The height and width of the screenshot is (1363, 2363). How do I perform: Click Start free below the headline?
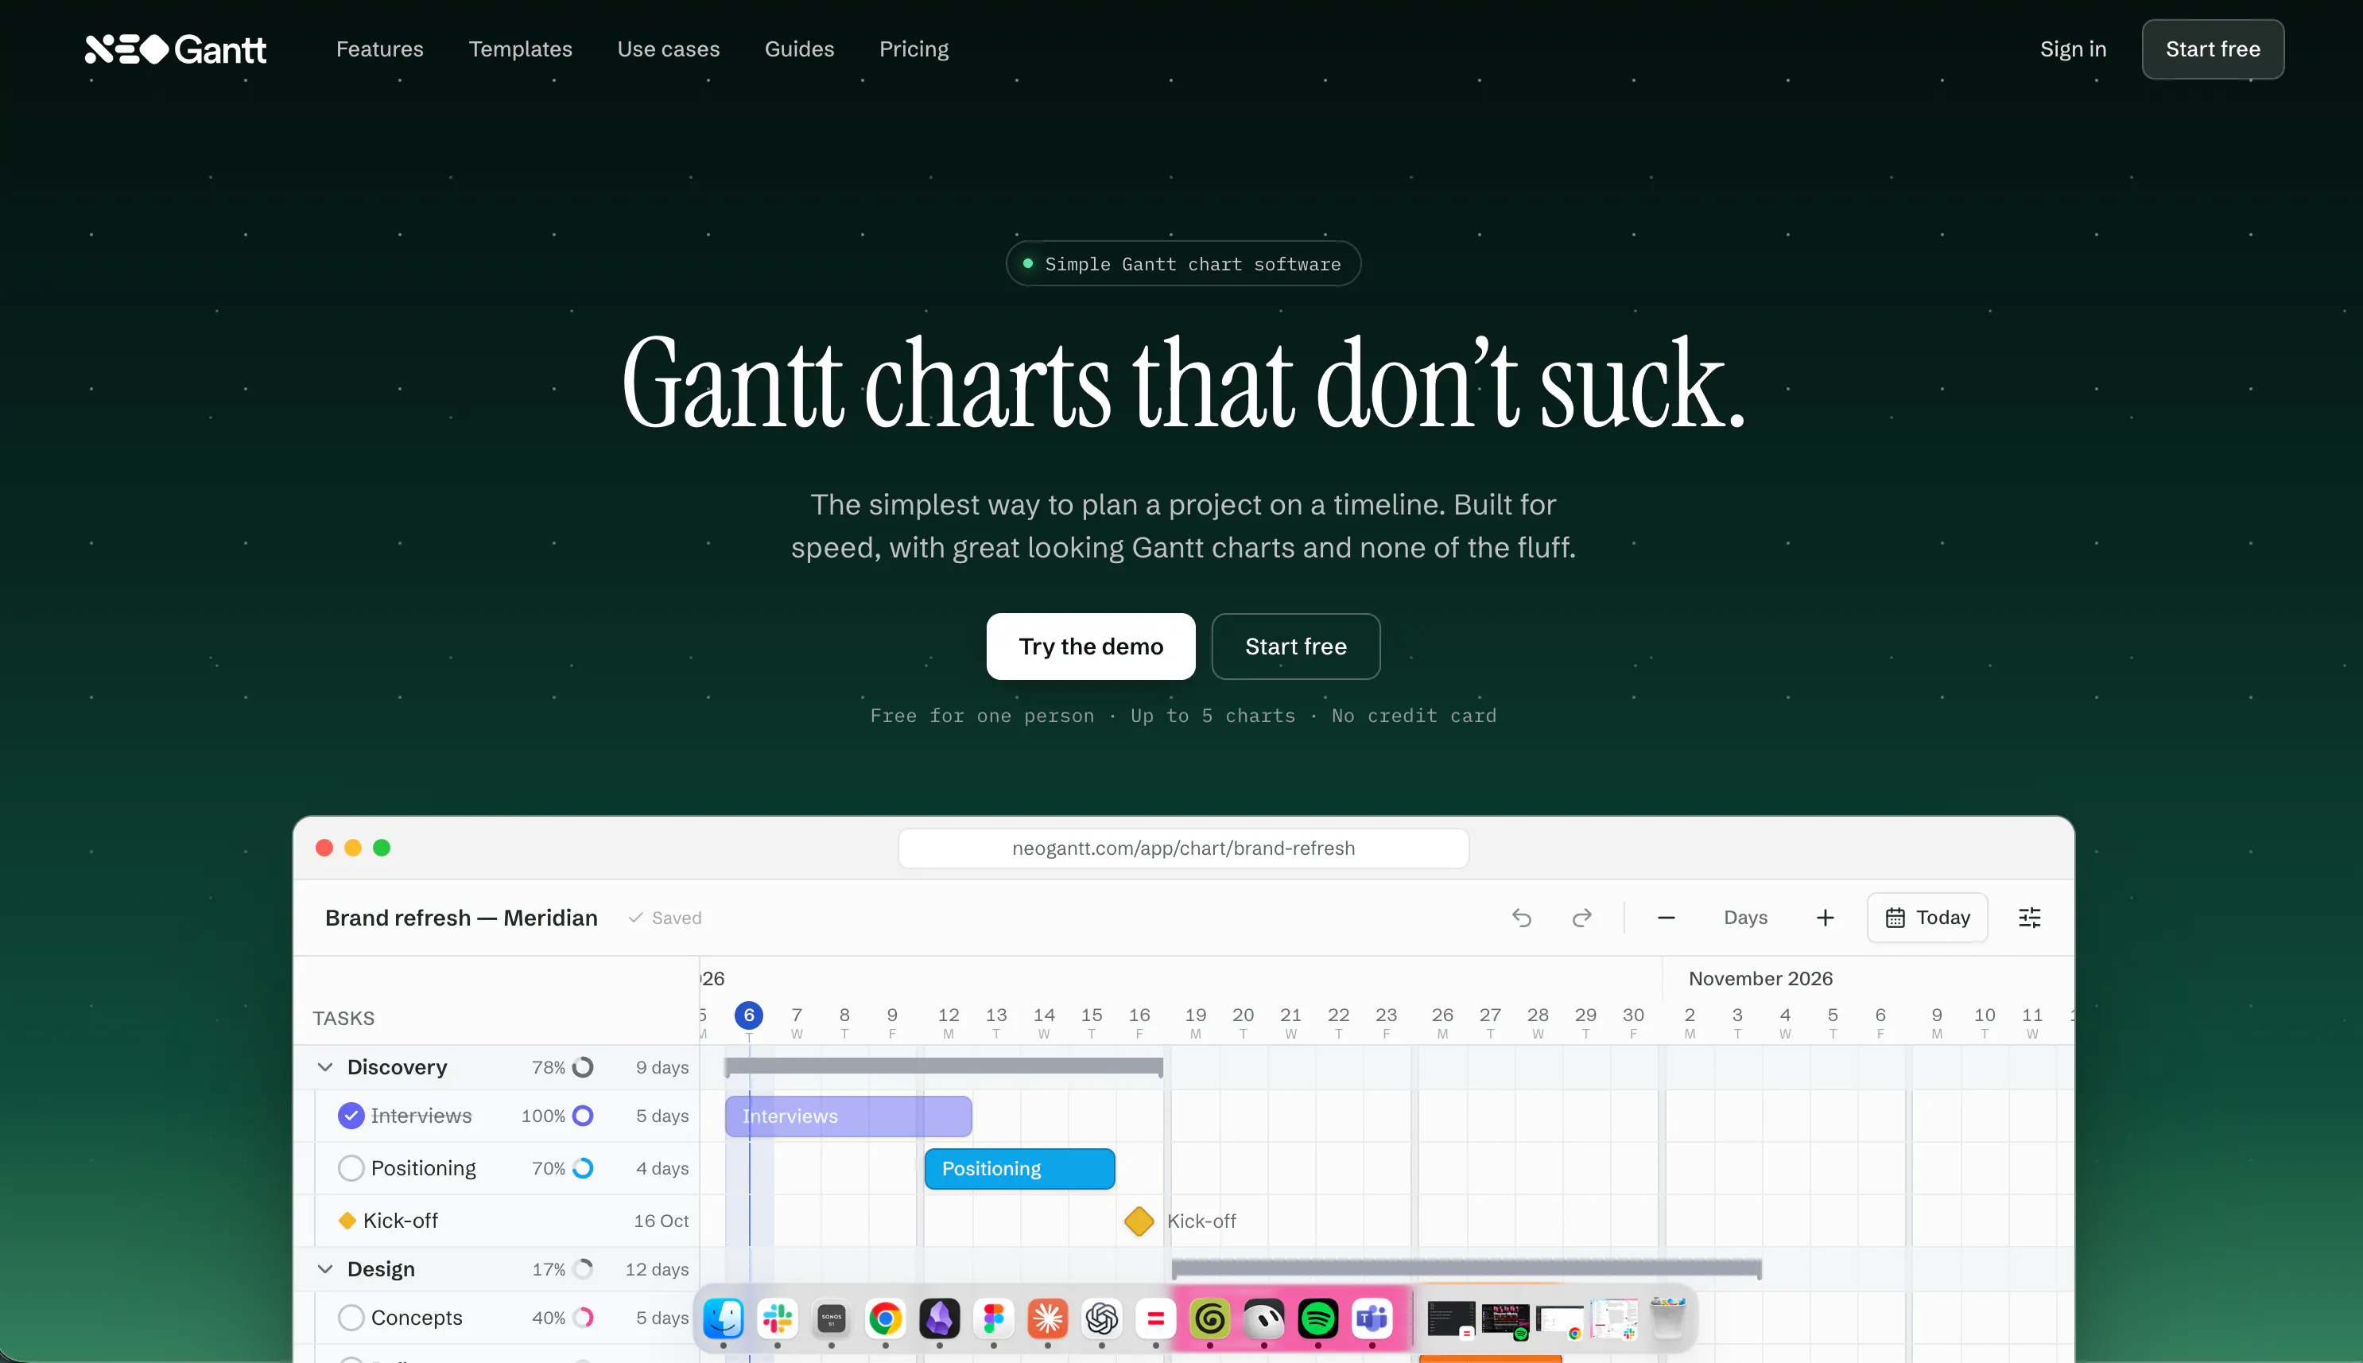tap(1295, 646)
